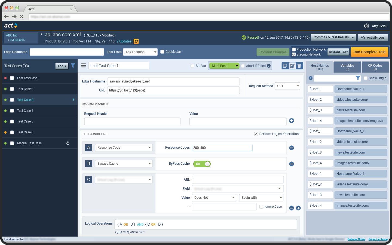Open the Must Pass dropdown

224,66
